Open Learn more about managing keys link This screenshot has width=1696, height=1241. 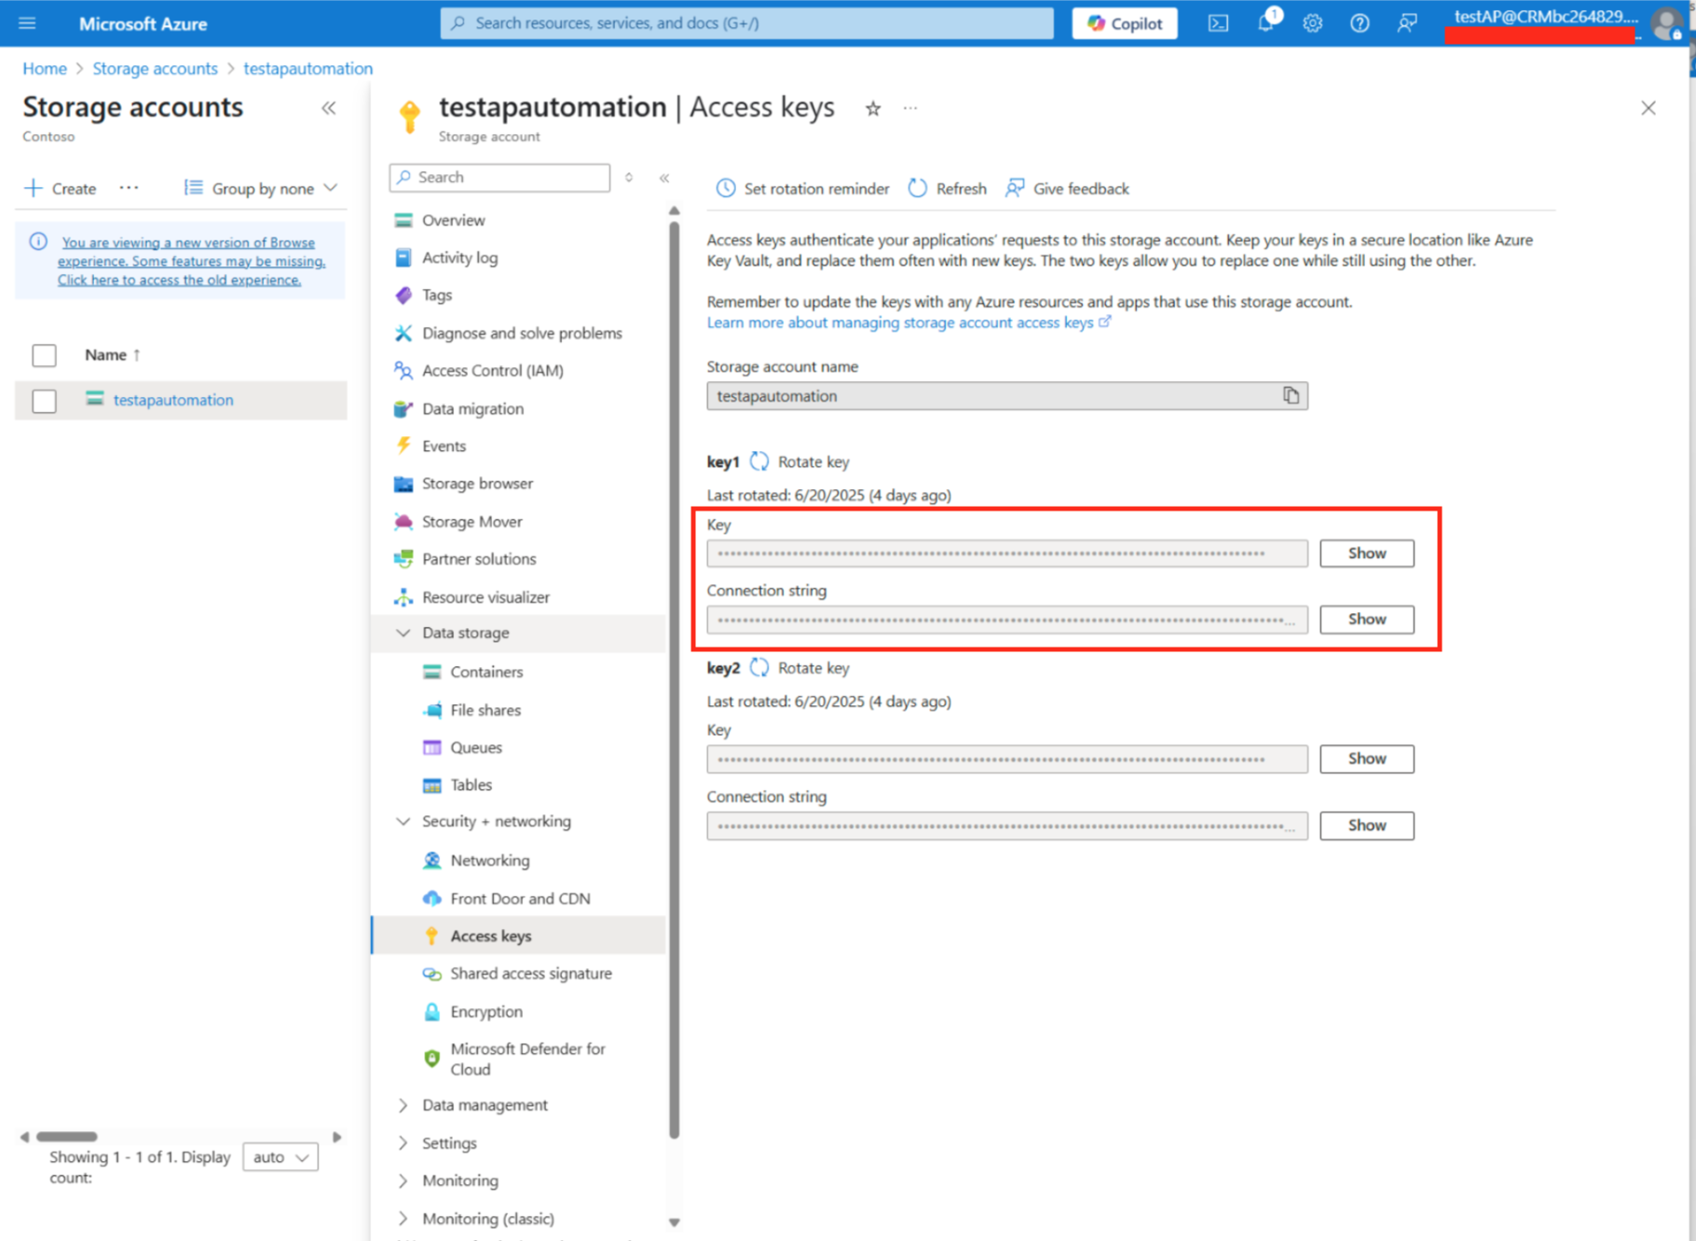900,322
